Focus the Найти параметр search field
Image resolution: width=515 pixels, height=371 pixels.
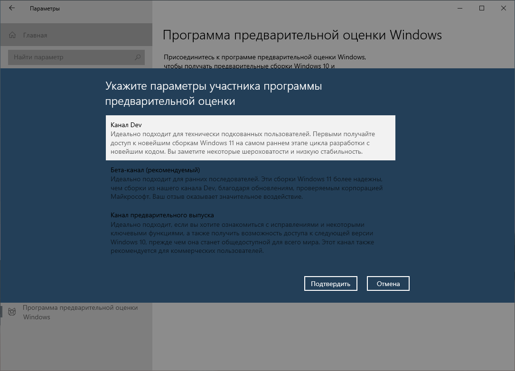tap(76, 57)
